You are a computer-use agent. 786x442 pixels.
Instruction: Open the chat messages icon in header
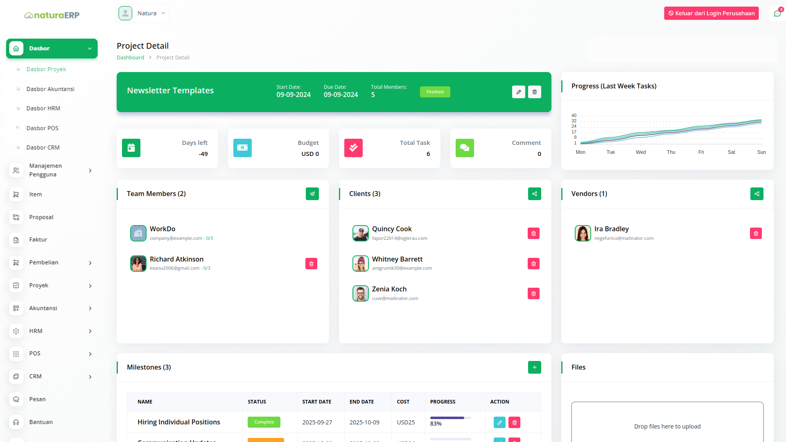pos(777,14)
